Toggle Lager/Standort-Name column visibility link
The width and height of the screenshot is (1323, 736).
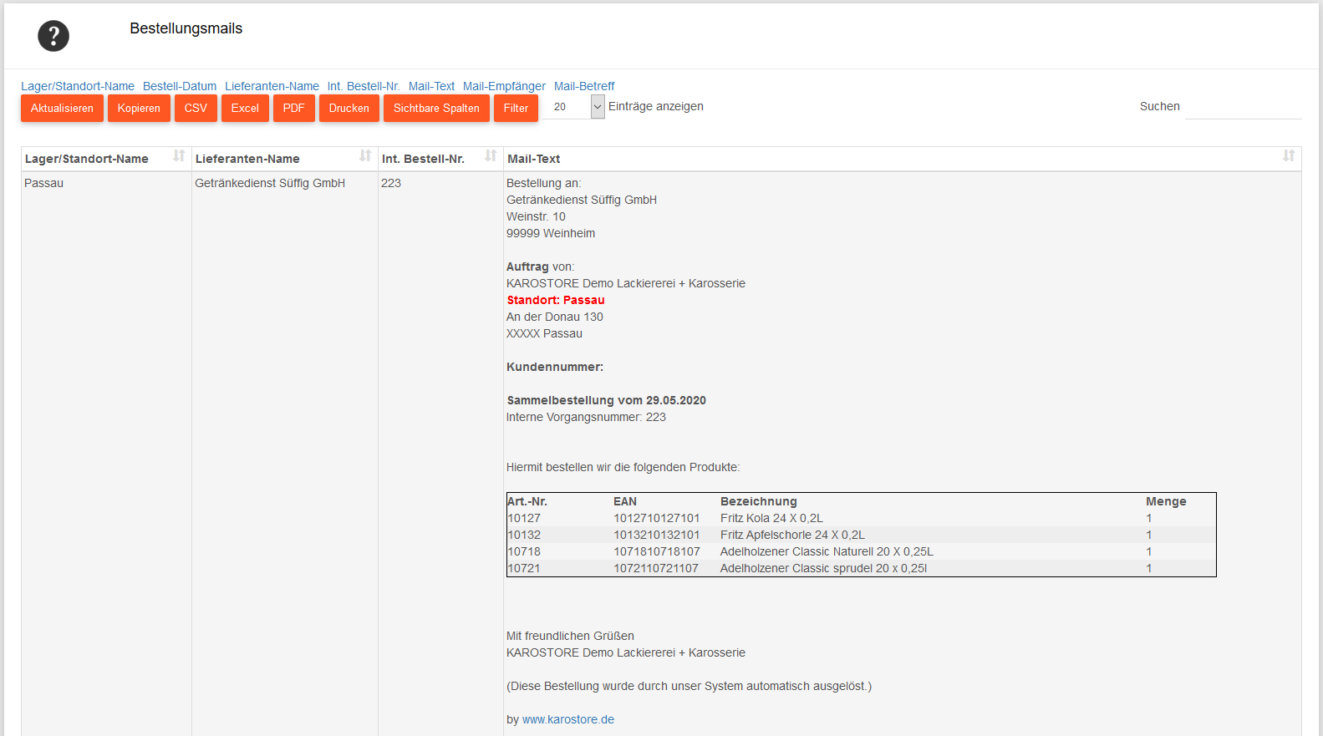click(78, 86)
